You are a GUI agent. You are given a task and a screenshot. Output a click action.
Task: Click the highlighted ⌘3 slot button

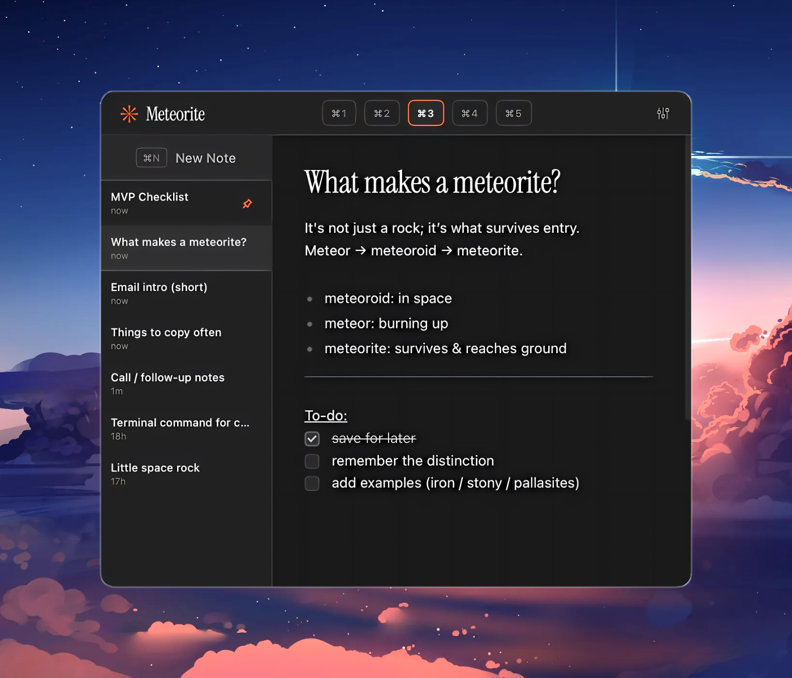[x=426, y=113]
